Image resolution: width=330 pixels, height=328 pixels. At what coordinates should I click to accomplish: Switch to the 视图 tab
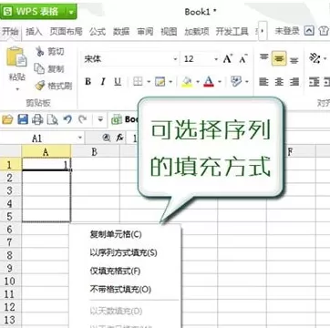169,31
